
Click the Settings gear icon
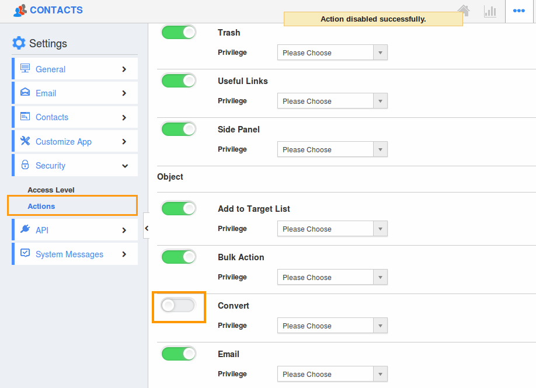tap(18, 43)
